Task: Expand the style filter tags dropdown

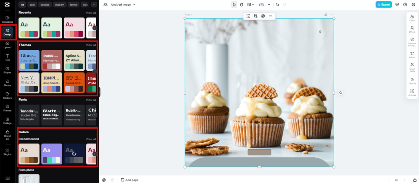Action: 94,5
